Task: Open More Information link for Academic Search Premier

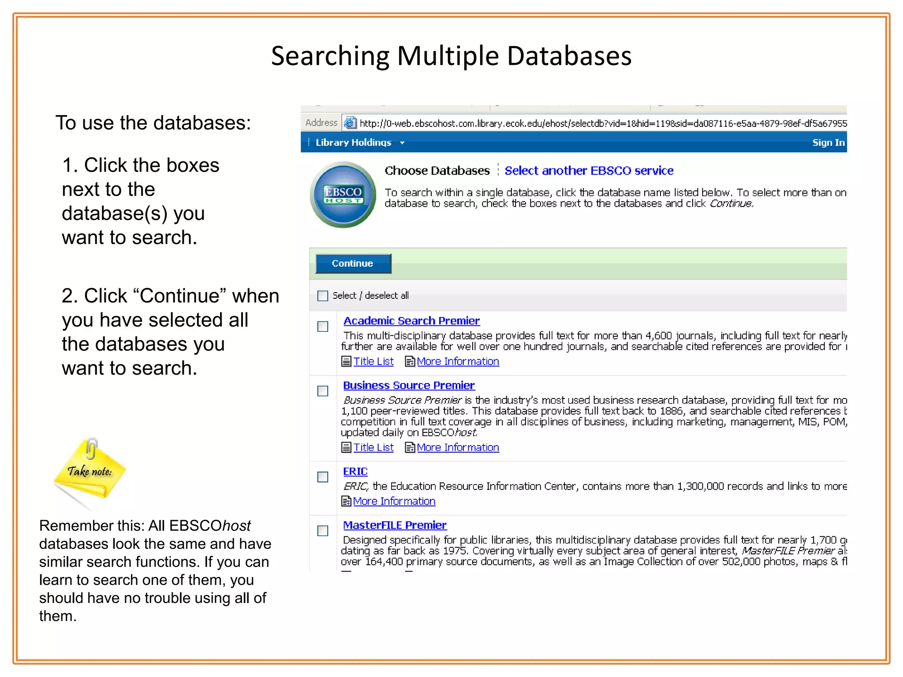Action: [458, 361]
